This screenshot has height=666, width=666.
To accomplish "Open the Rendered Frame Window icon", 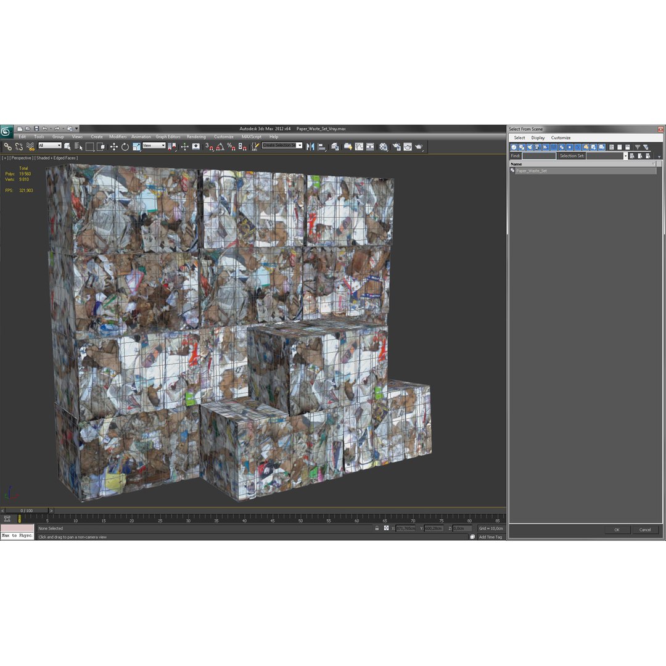I will tap(408, 147).
